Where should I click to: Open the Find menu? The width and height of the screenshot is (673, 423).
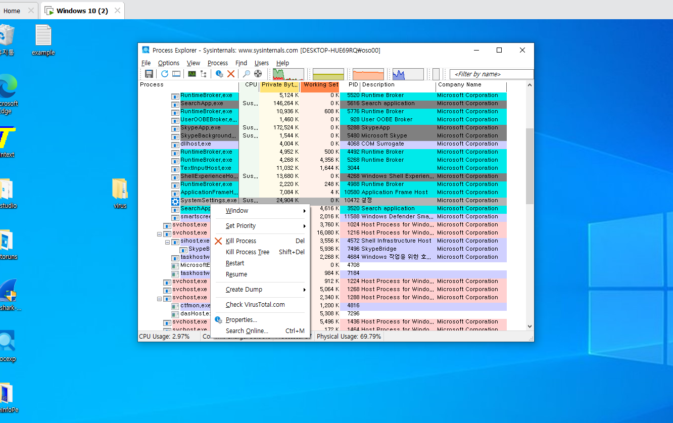click(x=242, y=63)
